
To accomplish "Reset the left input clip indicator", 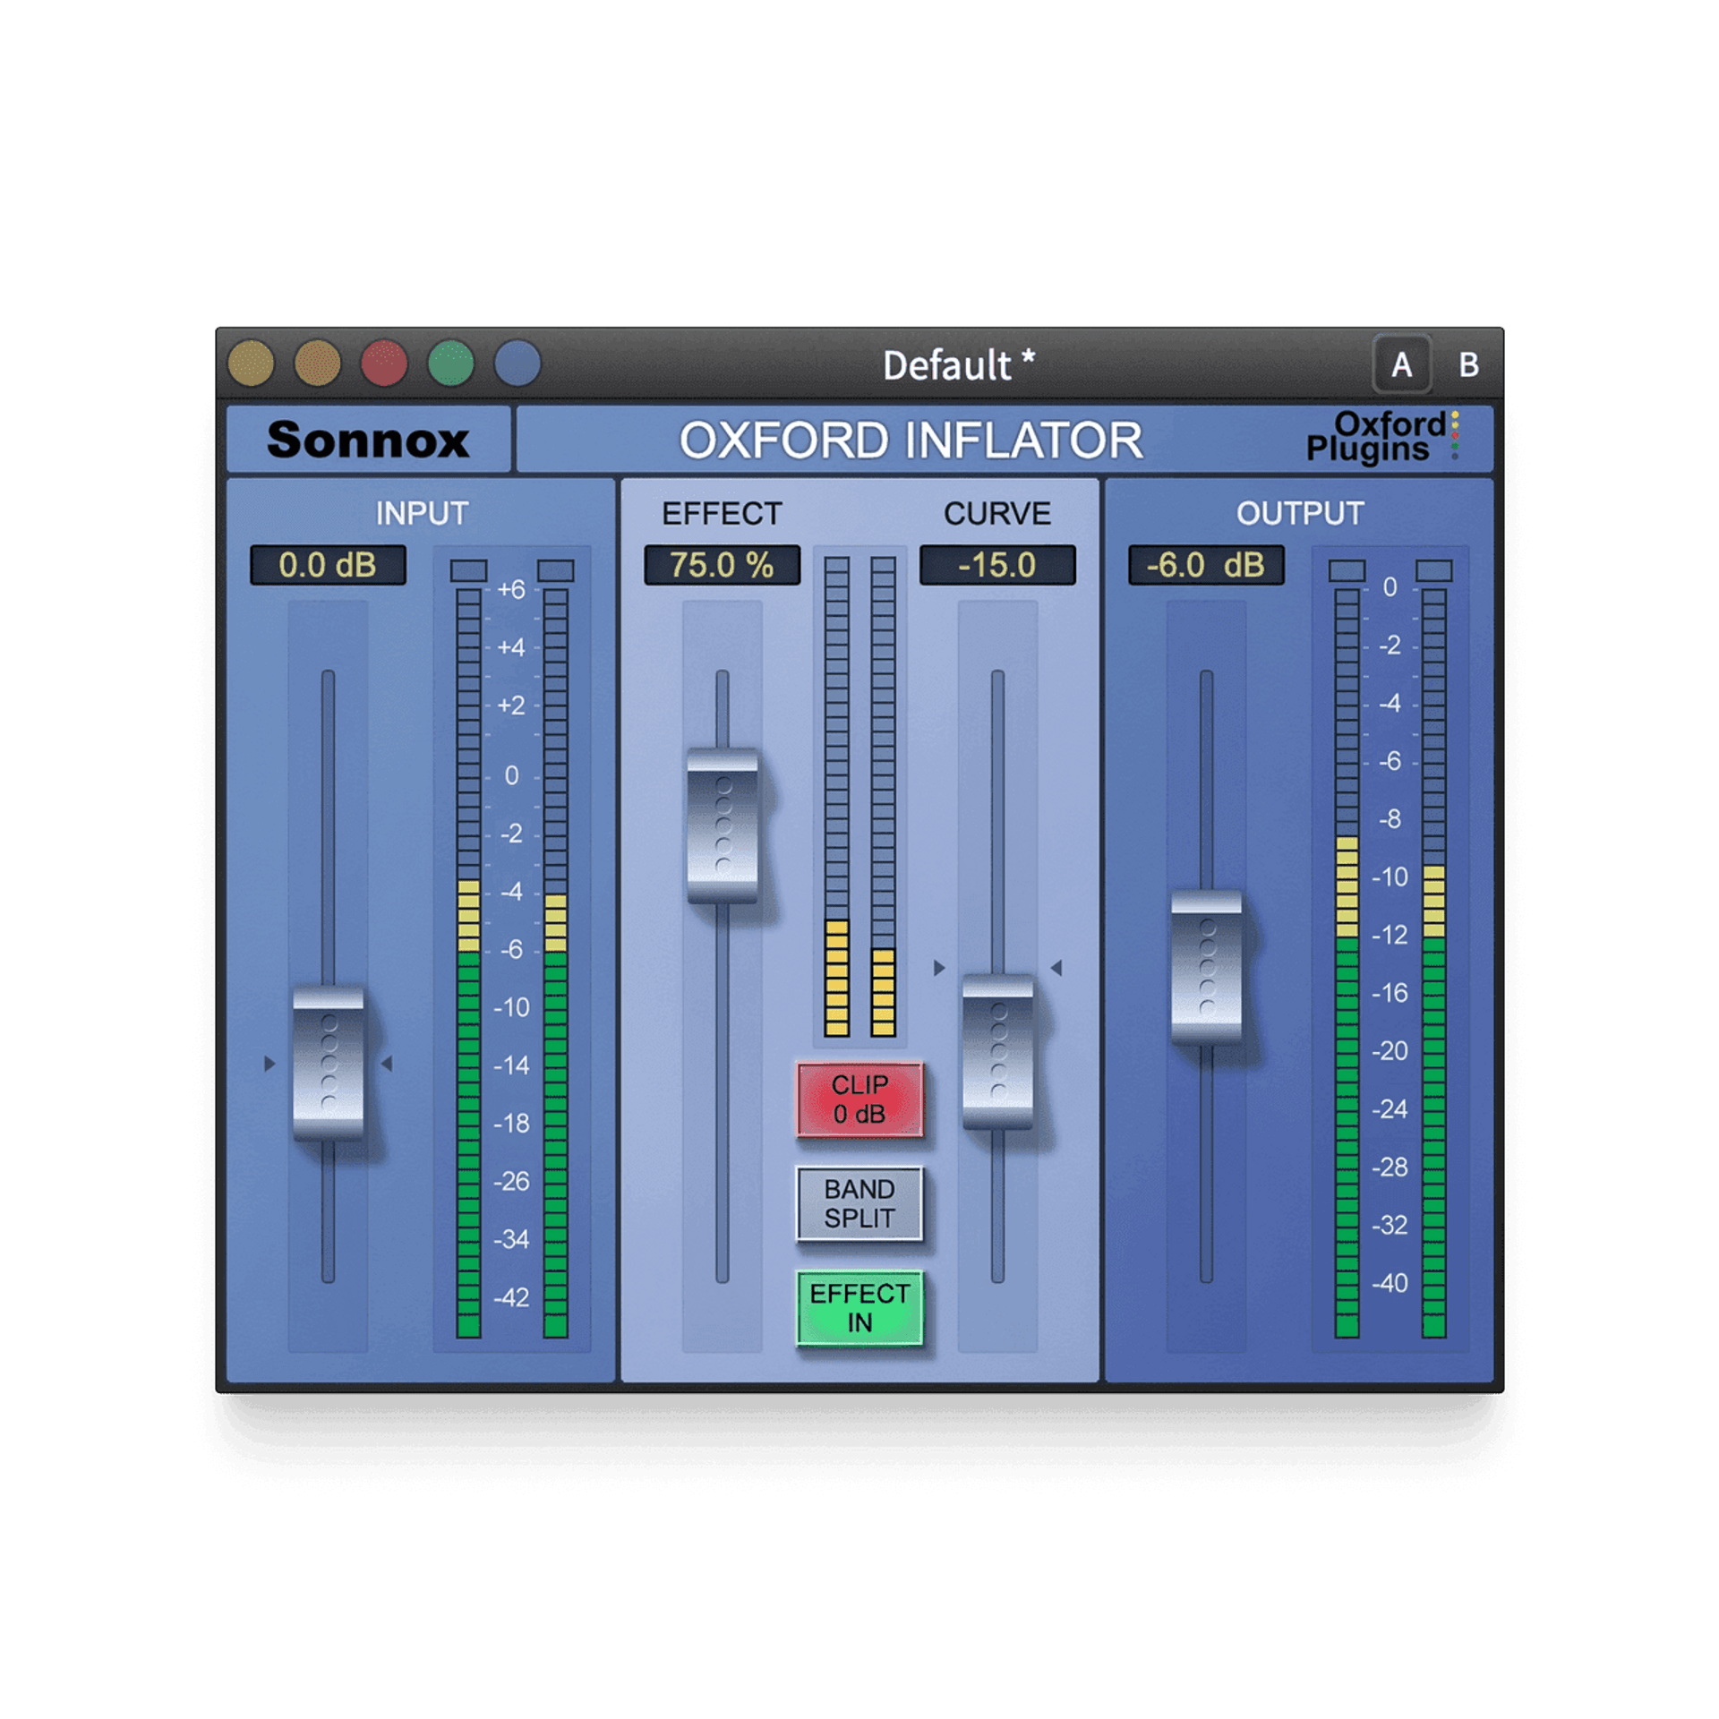I will tap(468, 570).
